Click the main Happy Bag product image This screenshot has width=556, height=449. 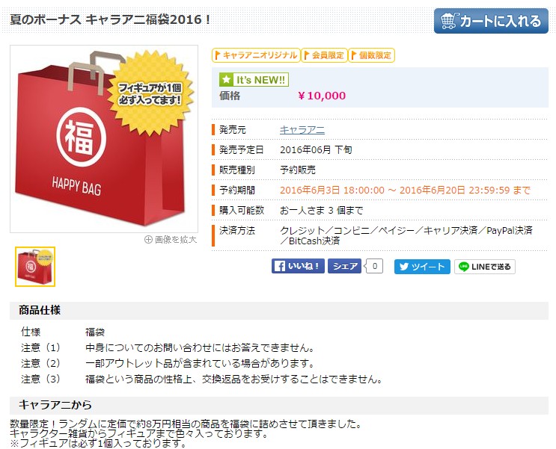104,139
